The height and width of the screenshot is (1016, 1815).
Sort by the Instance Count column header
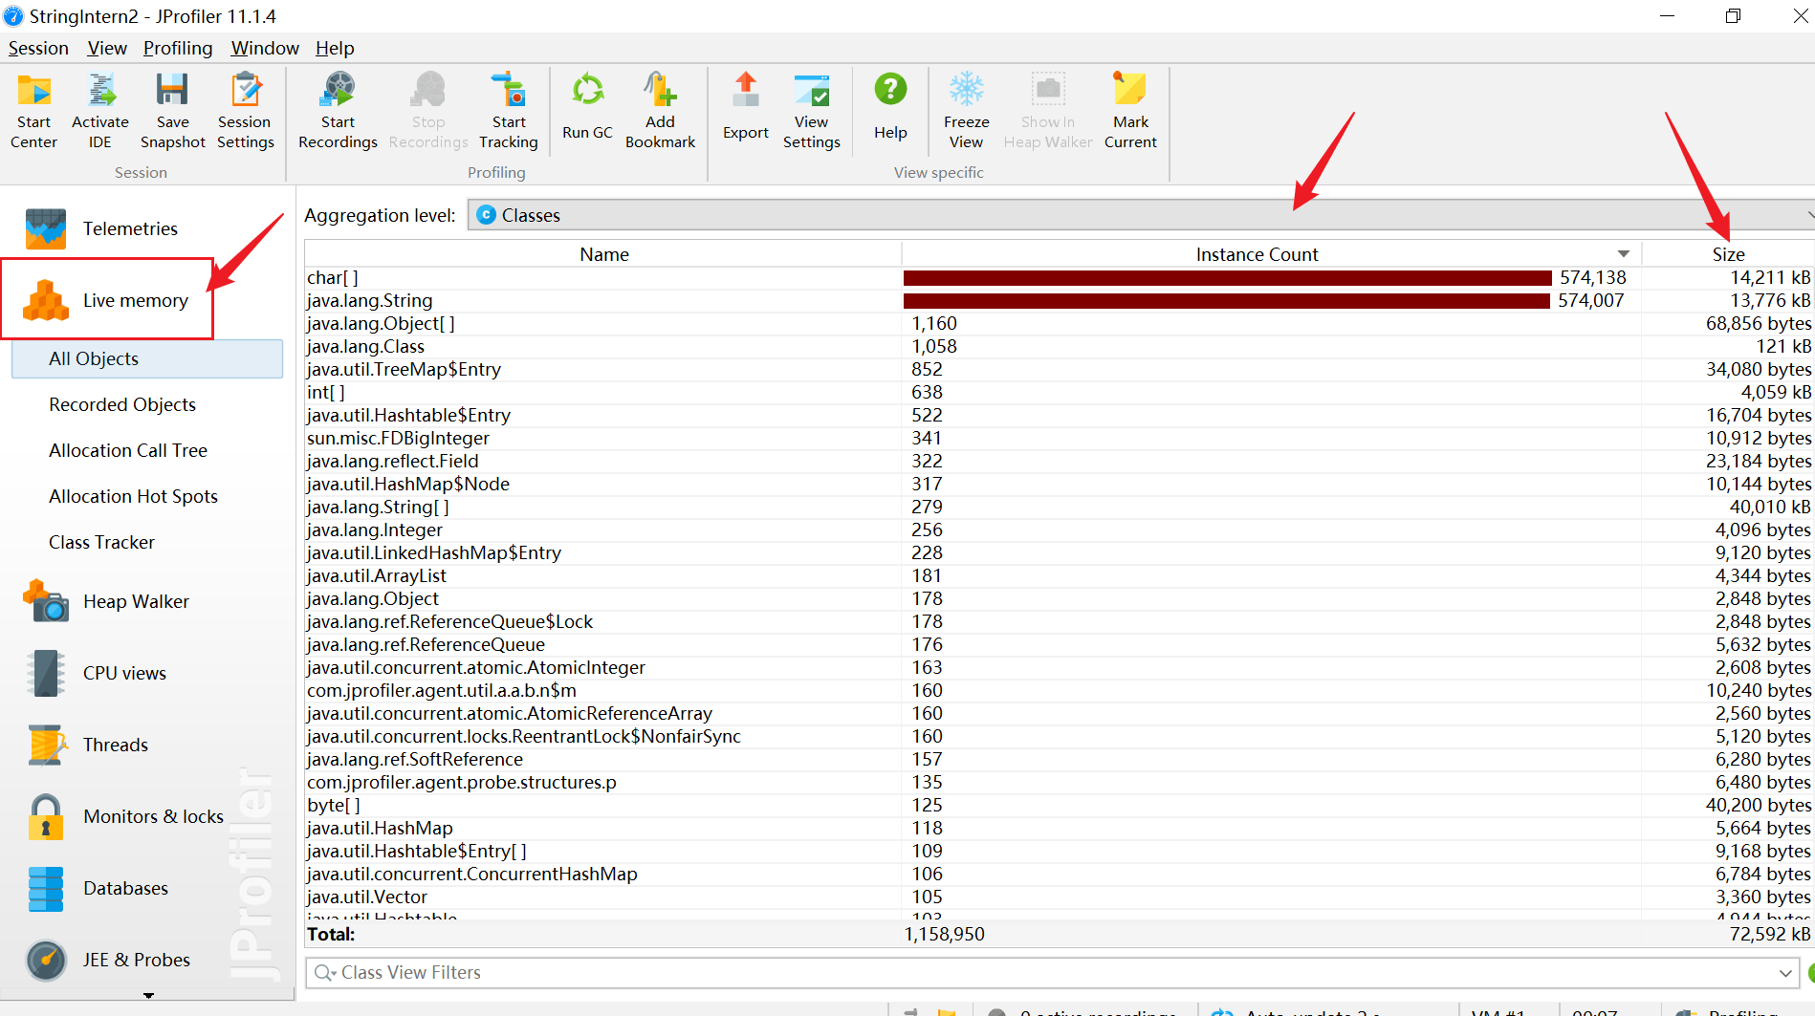coord(1256,254)
